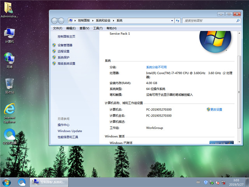Click the shield icon beside 系统保护

(x=54, y=57)
